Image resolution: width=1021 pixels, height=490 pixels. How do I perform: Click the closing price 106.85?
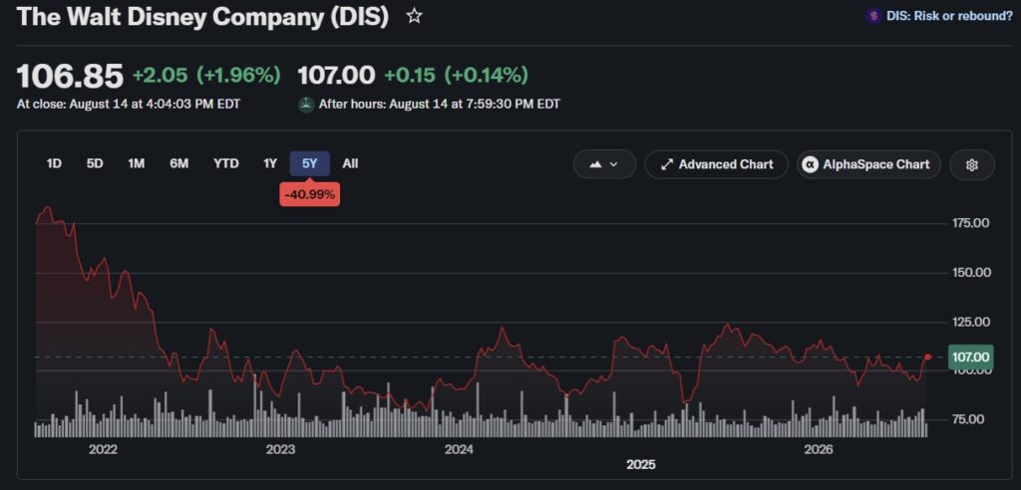pyautogui.click(x=70, y=76)
